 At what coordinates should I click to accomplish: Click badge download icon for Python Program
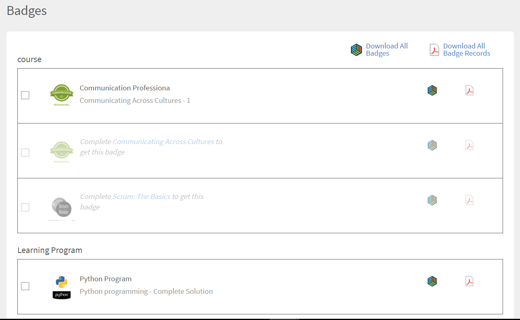[x=432, y=281]
